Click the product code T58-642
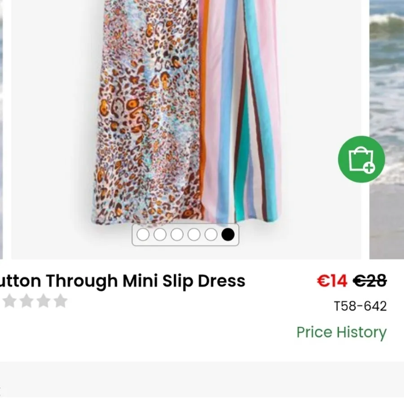 point(360,306)
